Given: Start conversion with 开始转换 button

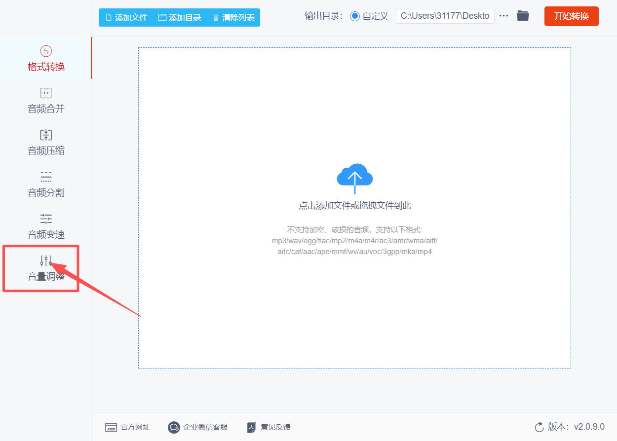Looking at the screenshot, I should point(572,16).
